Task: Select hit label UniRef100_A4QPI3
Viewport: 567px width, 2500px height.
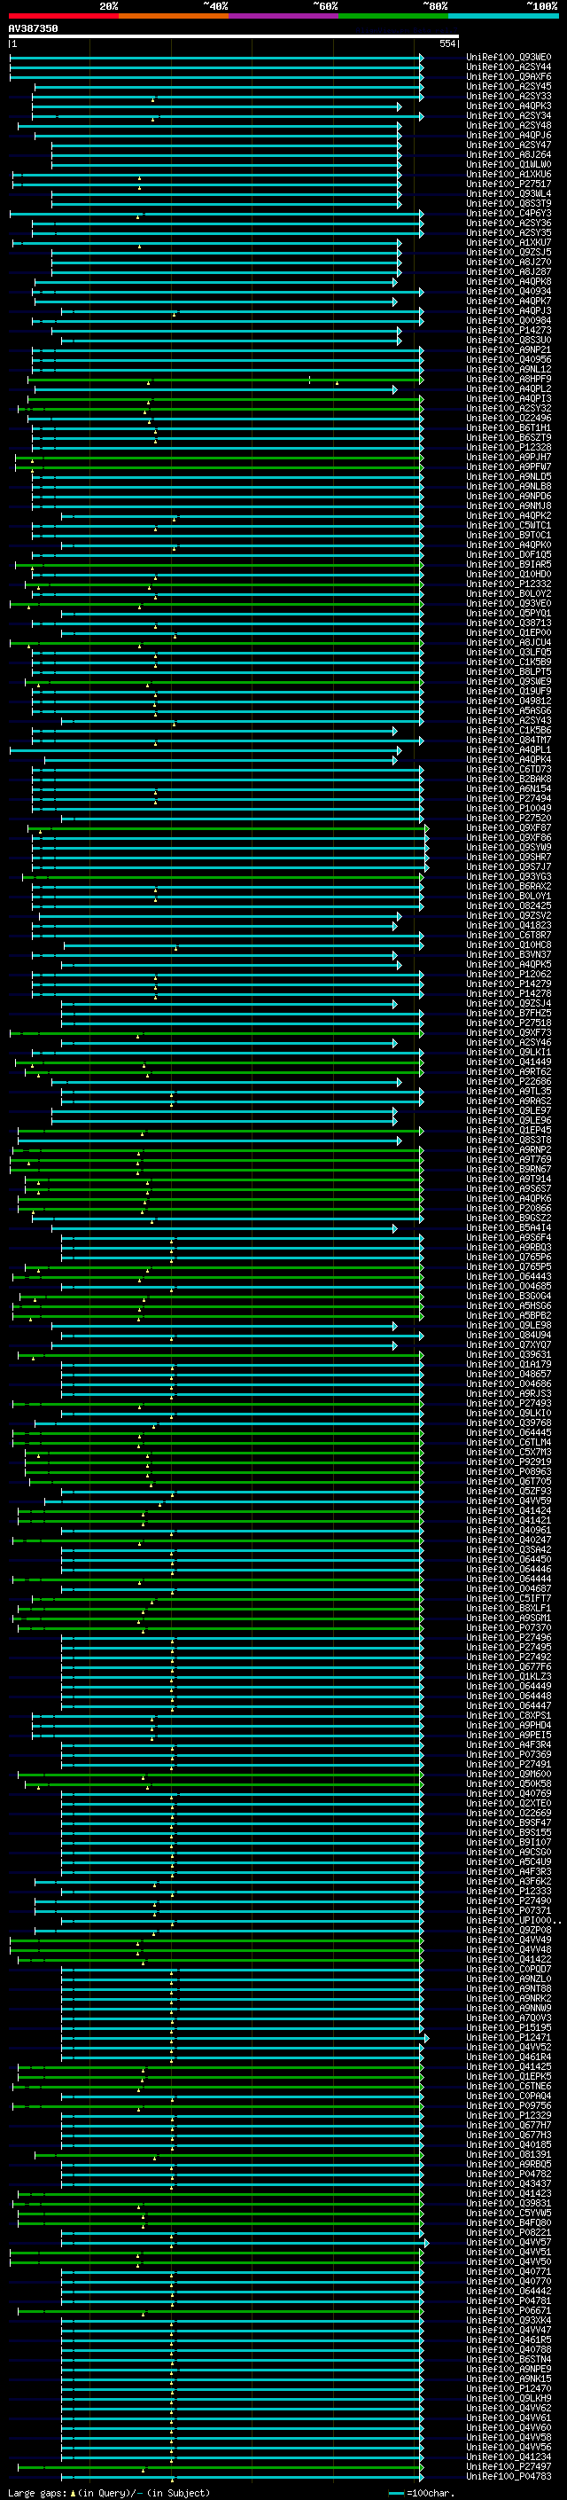Action: 509,399
